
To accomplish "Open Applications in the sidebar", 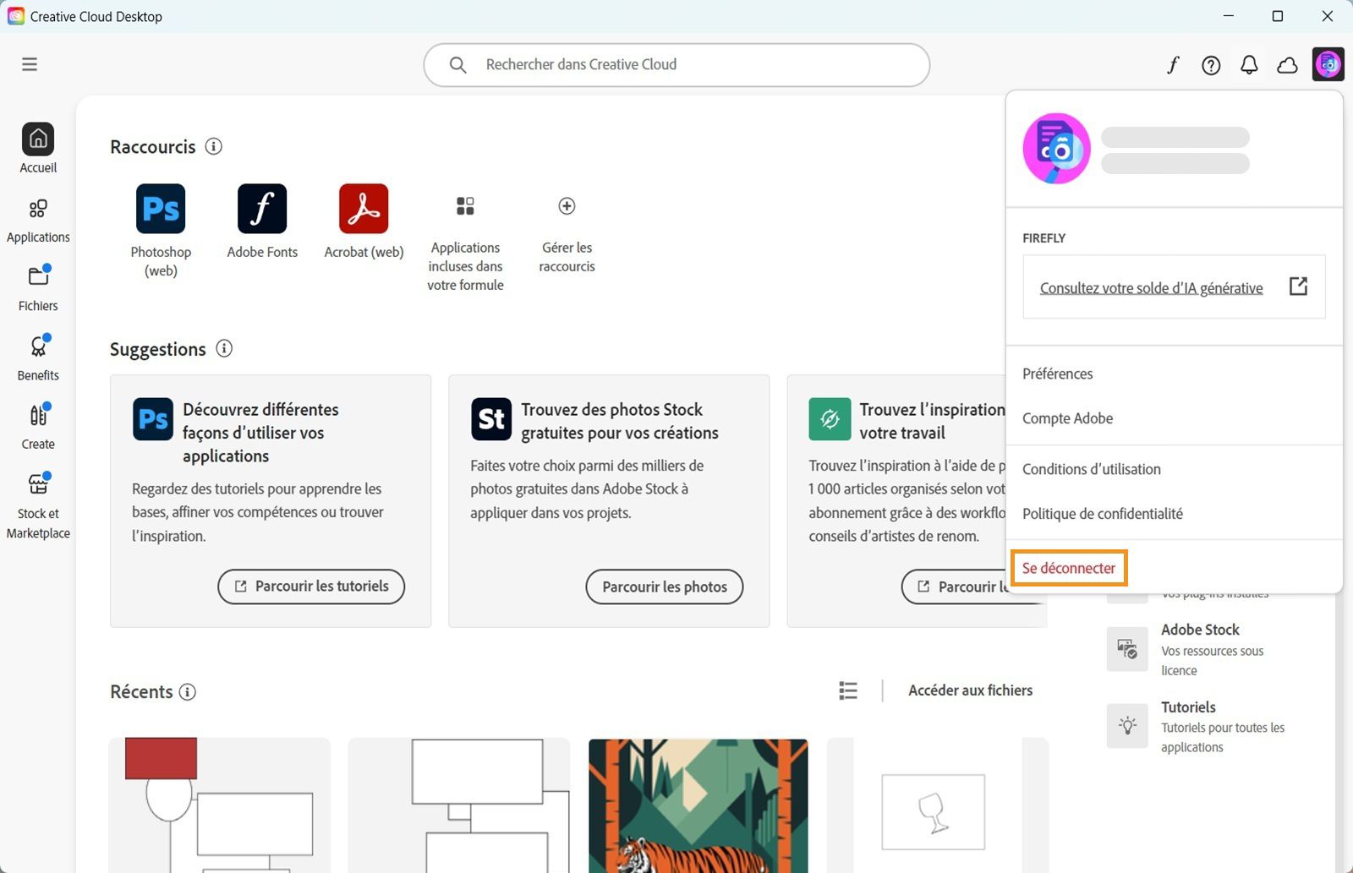I will point(38,220).
